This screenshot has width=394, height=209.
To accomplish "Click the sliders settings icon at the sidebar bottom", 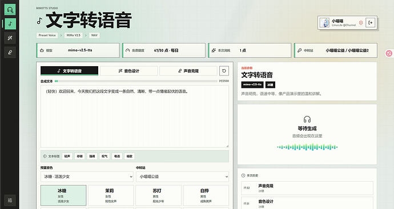I will (10, 200).
